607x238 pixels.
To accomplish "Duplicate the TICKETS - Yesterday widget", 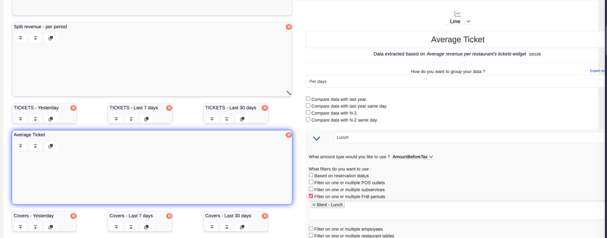I will (x=50, y=119).
